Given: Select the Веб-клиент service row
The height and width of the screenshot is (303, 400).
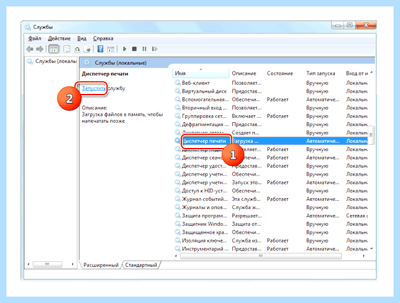Looking at the screenshot, I should click(x=271, y=83).
